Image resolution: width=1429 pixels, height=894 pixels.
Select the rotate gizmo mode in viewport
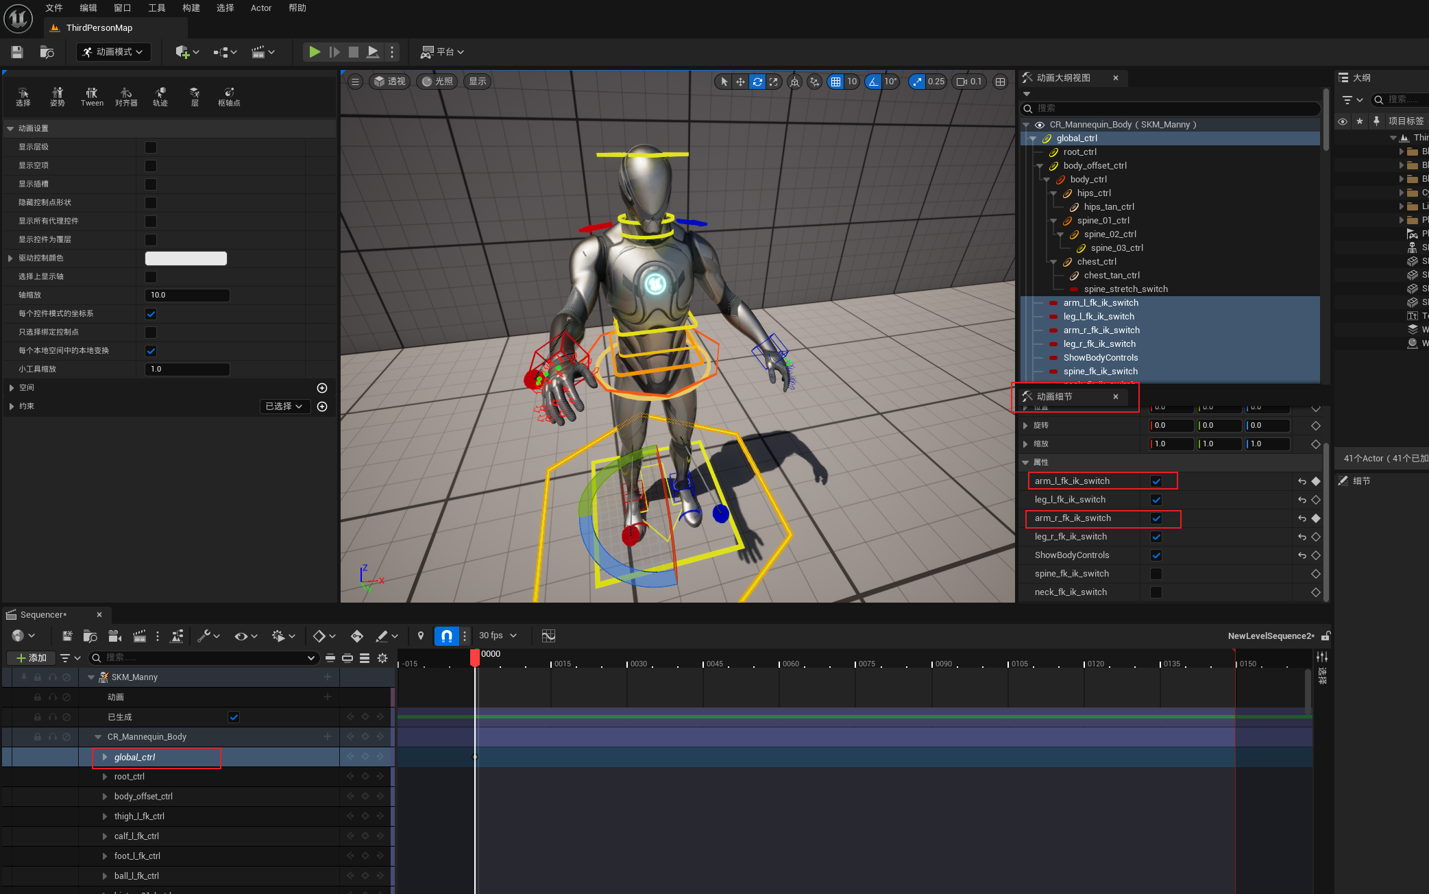pos(757,82)
